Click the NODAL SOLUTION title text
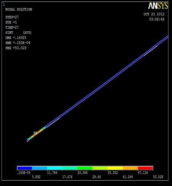The height and width of the screenshot is (186, 172). tap(19, 9)
